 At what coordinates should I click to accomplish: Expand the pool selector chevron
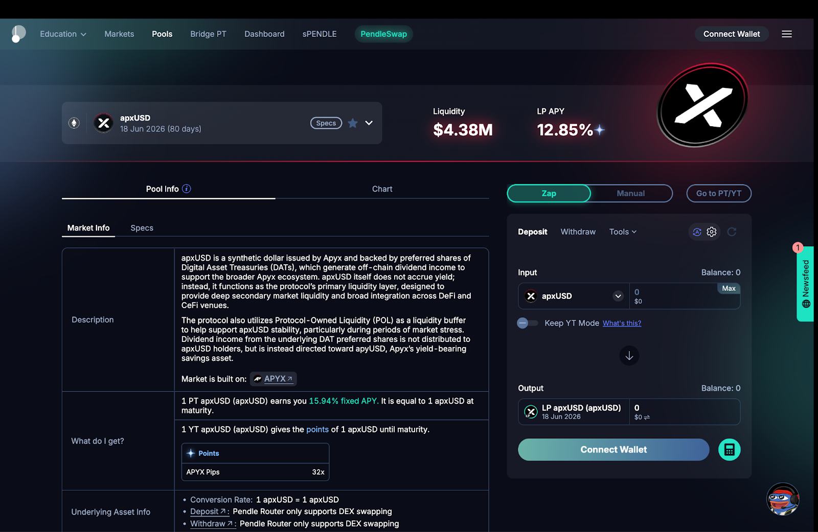tap(369, 123)
